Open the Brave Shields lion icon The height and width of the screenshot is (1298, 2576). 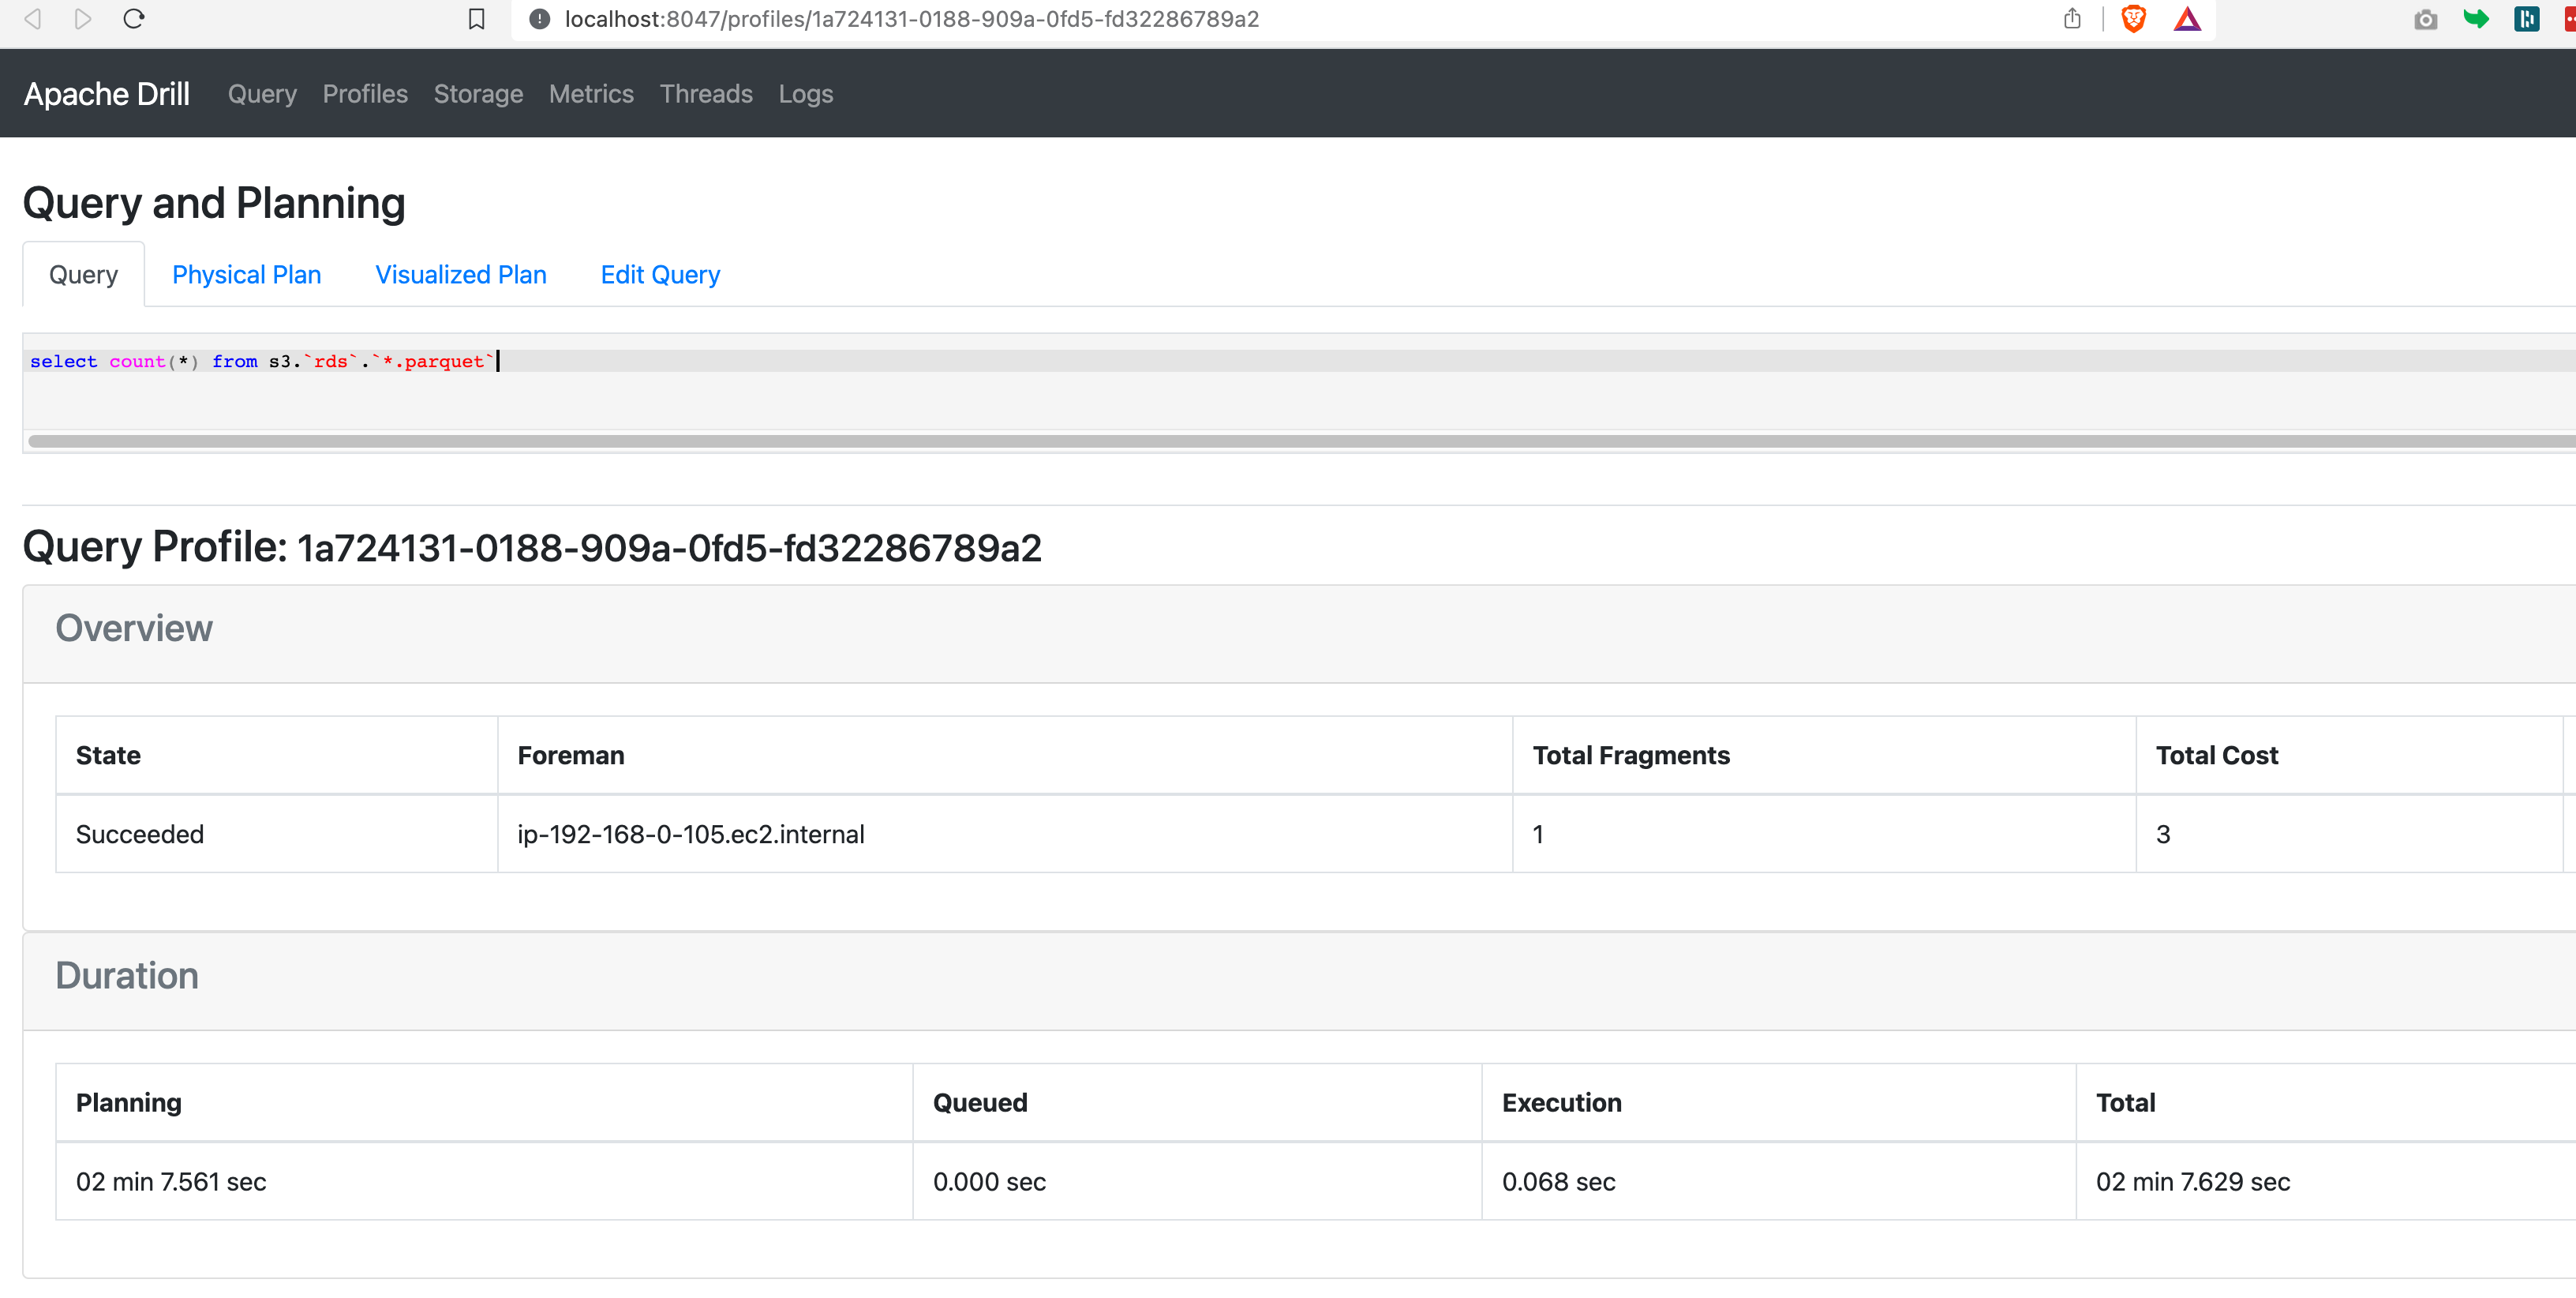tap(2133, 19)
